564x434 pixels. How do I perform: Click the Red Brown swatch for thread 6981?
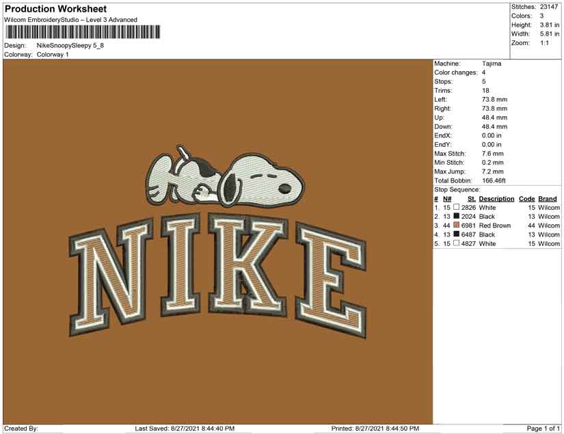(x=457, y=226)
